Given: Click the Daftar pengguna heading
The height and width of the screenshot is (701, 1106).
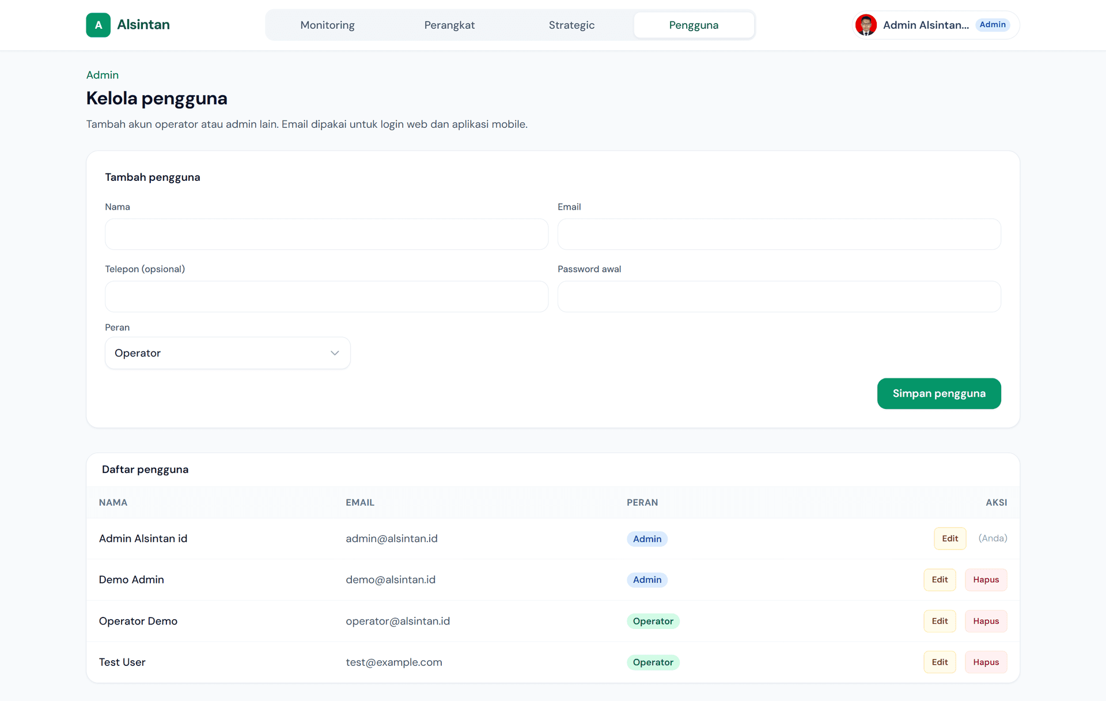Looking at the screenshot, I should pos(145,469).
